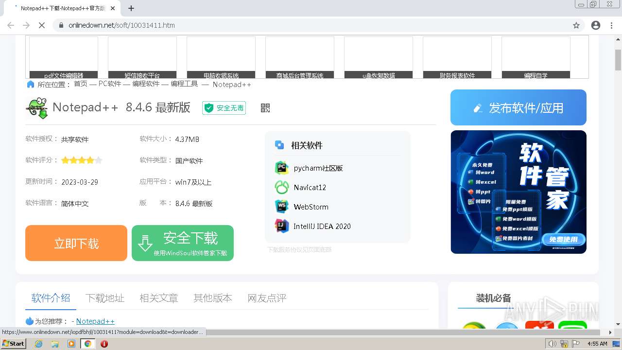Image resolution: width=622 pixels, height=350 pixels.
Task: Open the 财务报表软件 ad tile
Action: click(457, 57)
